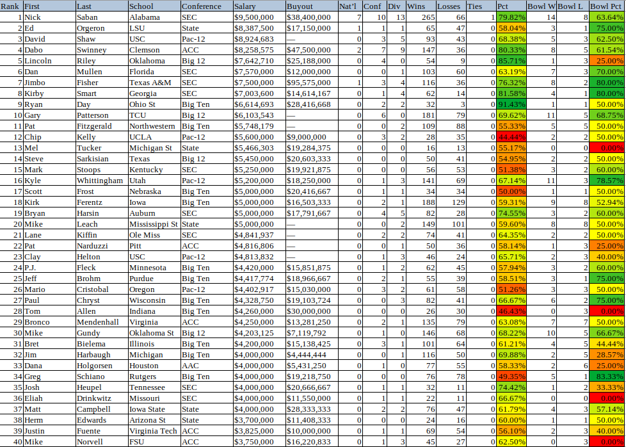This screenshot has height=447, width=626.
Task: Select the "Cristobal" last name cell
Action: [x=102, y=289]
